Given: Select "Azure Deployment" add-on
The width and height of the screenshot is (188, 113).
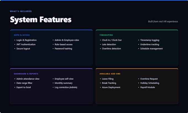Looking at the screenshot, I should [x=111, y=87].
